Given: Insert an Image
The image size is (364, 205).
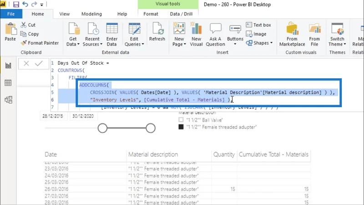Looking at the screenshot, I should coord(256,34).
